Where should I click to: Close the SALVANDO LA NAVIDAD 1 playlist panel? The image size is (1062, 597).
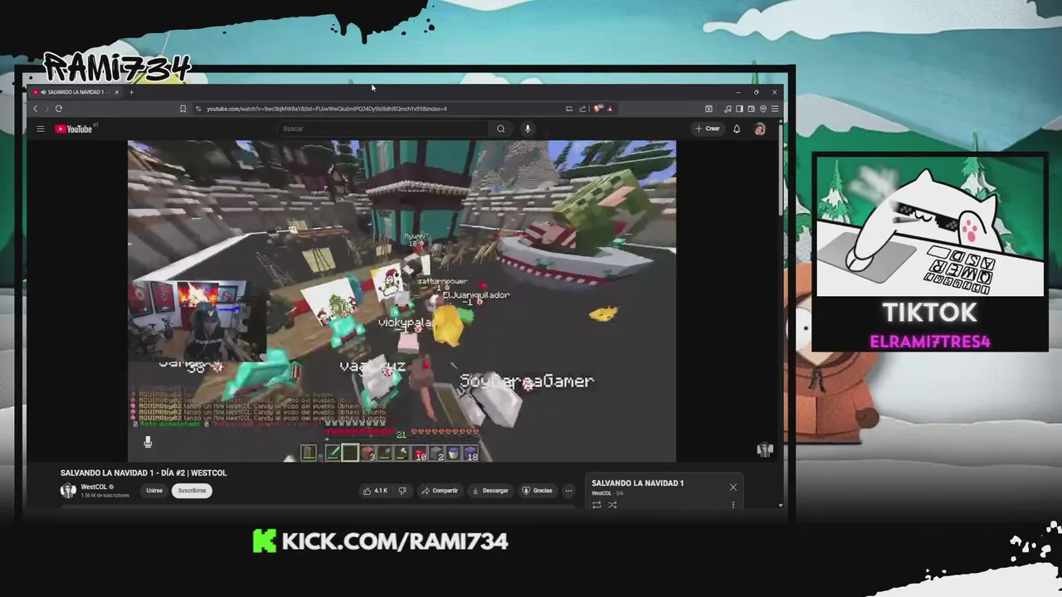pyautogui.click(x=733, y=487)
